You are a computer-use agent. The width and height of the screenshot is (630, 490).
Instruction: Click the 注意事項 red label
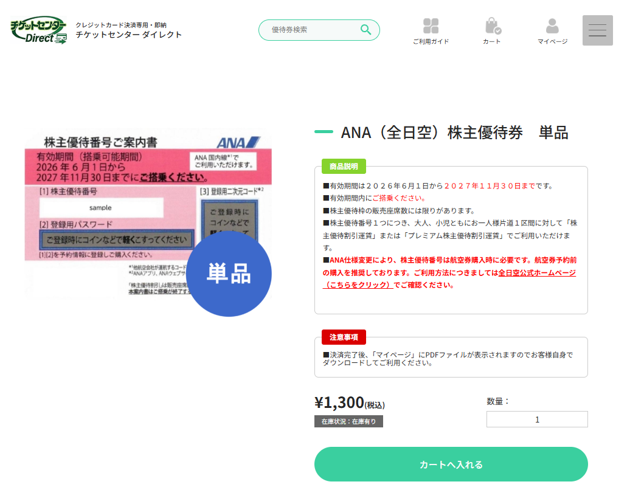pos(344,337)
